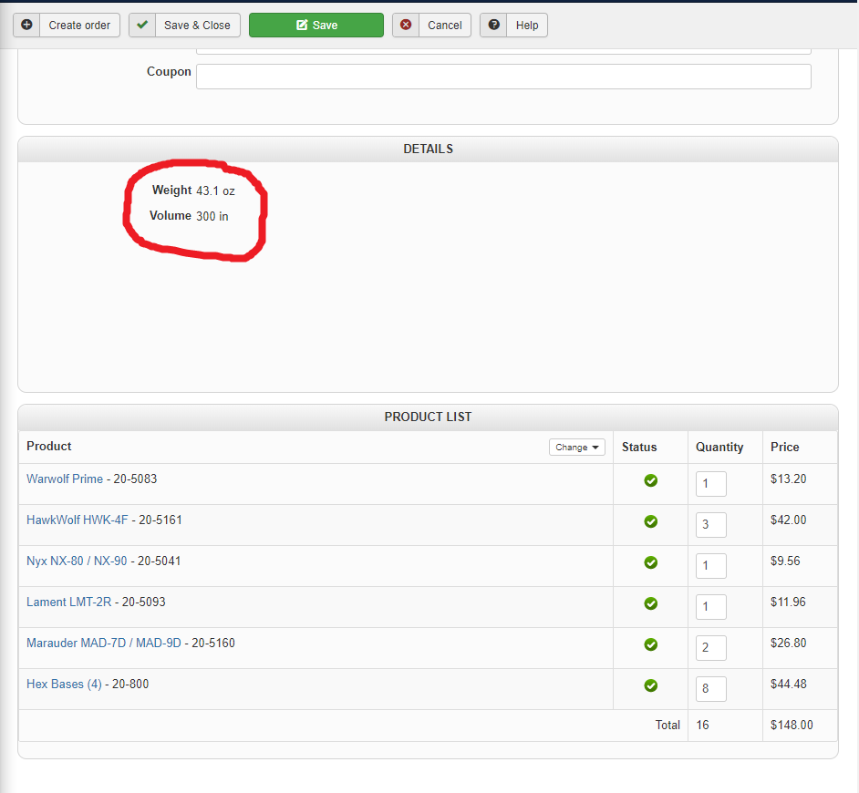The image size is (859, 793).
Task: Click the PRODUCT LIST panel header
Action: click(428, 417)
